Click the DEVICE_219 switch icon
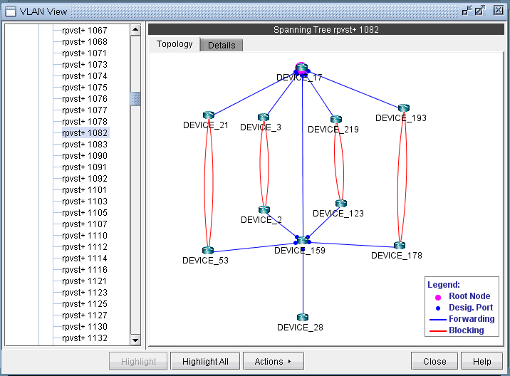This screenshot has width=510, height=376. click(335, 120)
